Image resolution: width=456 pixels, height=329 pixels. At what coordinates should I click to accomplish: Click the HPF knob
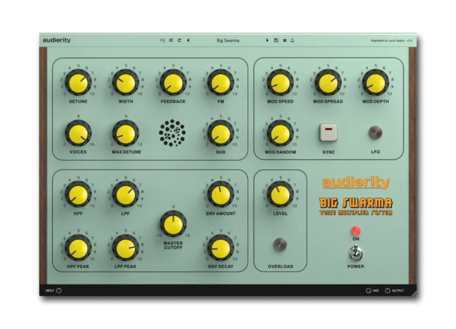point(78,195)
